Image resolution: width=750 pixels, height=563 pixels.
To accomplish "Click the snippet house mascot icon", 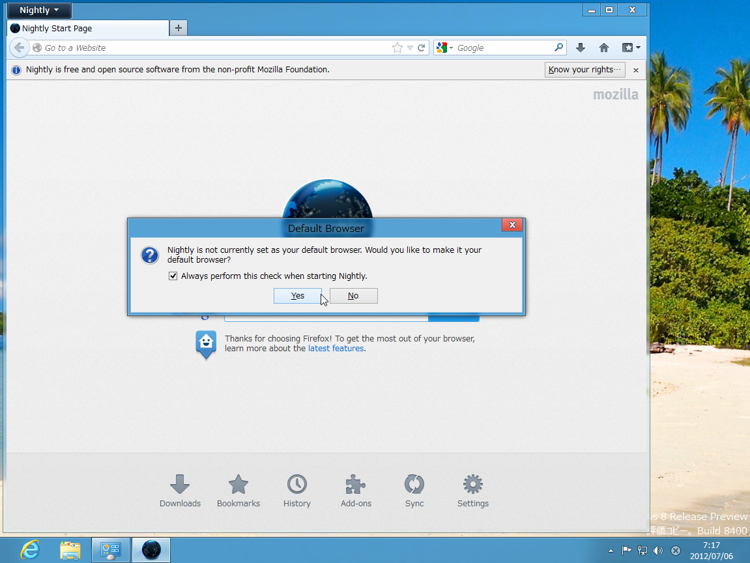I will pos(206,345).
